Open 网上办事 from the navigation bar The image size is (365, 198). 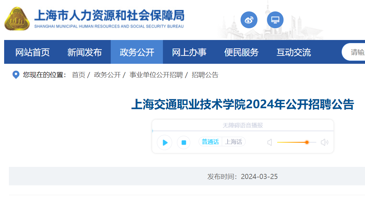[x=189, y=52]
